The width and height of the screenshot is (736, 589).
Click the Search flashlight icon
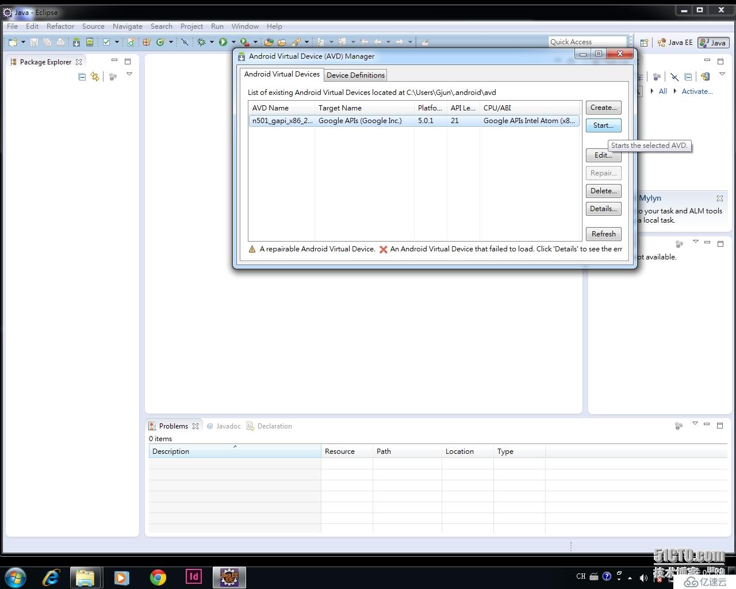(x=296, y=42)
